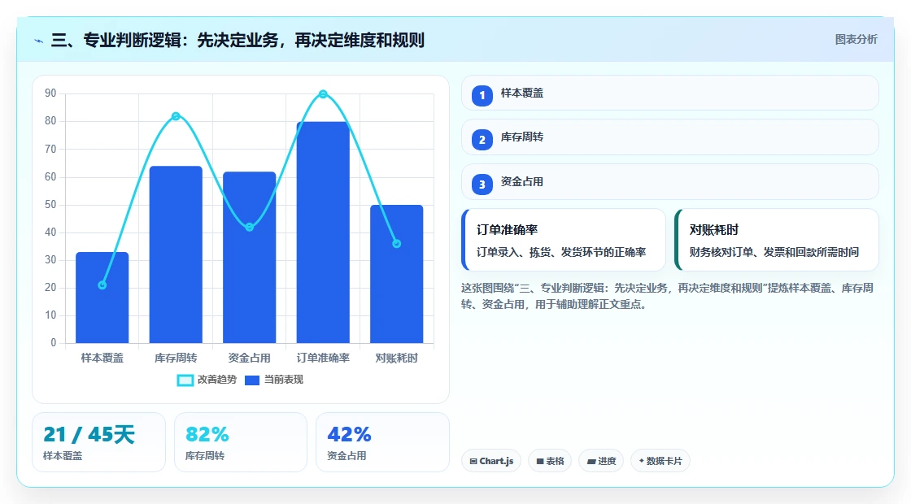This screenshot has height=504, width=911.
Task: Open the 库存周转 list item
Action: (670, 137)
